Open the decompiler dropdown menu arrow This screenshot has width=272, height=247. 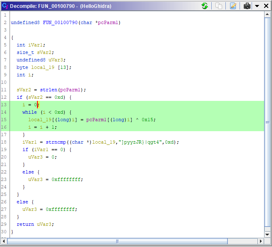coord(257,6)
